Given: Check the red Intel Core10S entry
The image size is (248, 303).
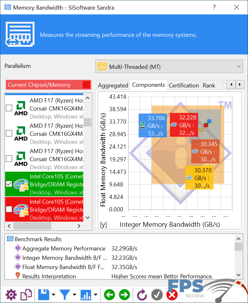Looking at the screenshot, I should 9,209.
